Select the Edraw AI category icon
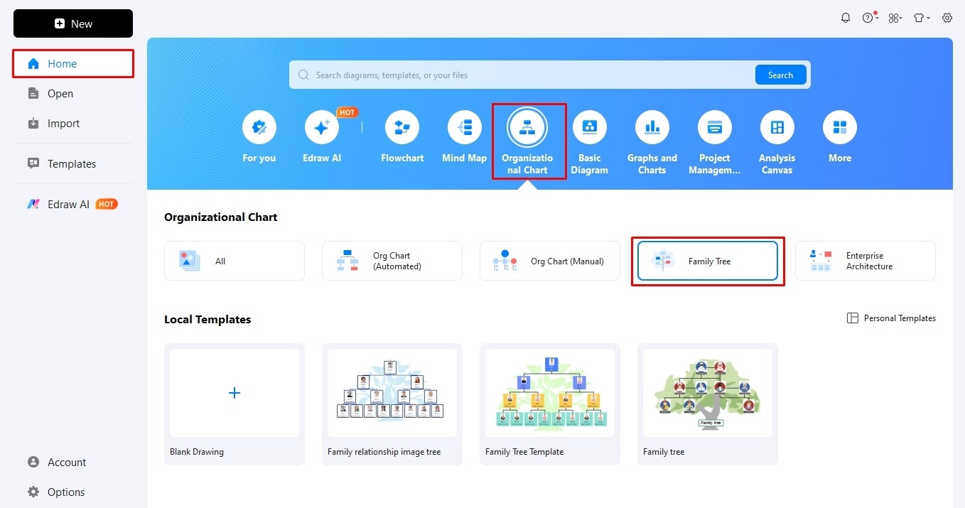Screen dimensions: 965x508 322,128
